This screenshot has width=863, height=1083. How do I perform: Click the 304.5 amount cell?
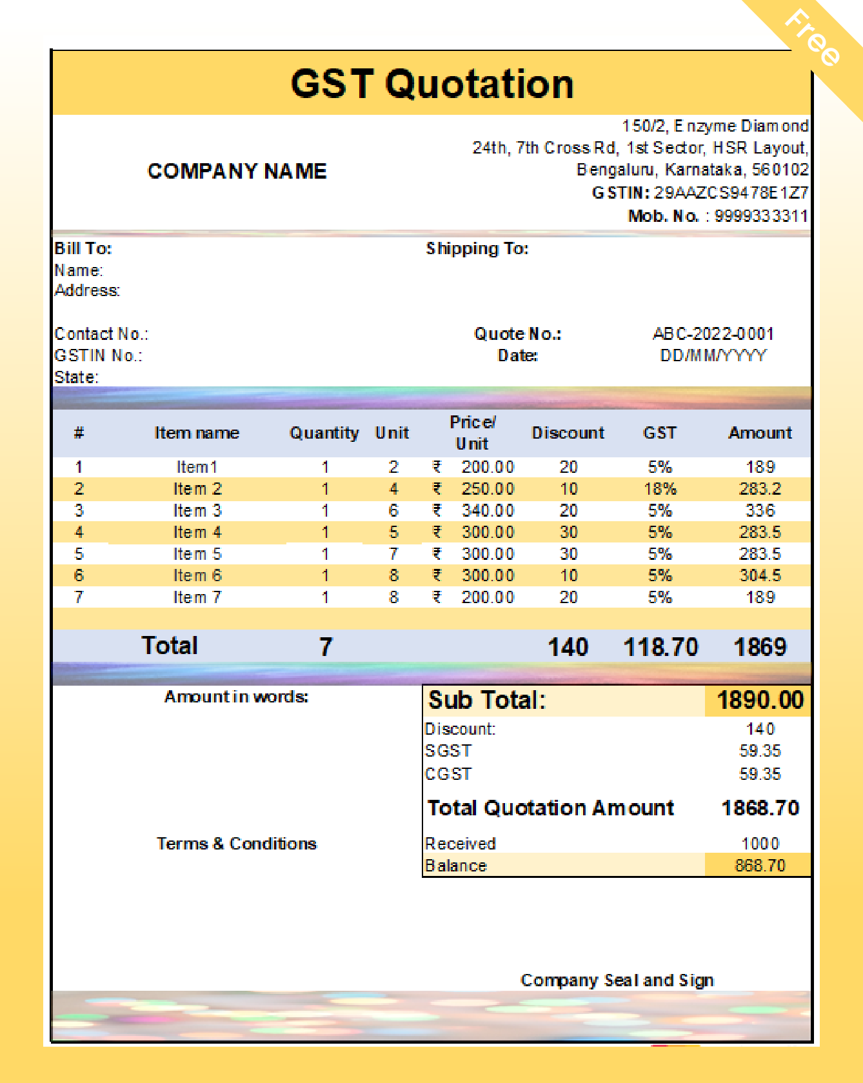[760, 575]
